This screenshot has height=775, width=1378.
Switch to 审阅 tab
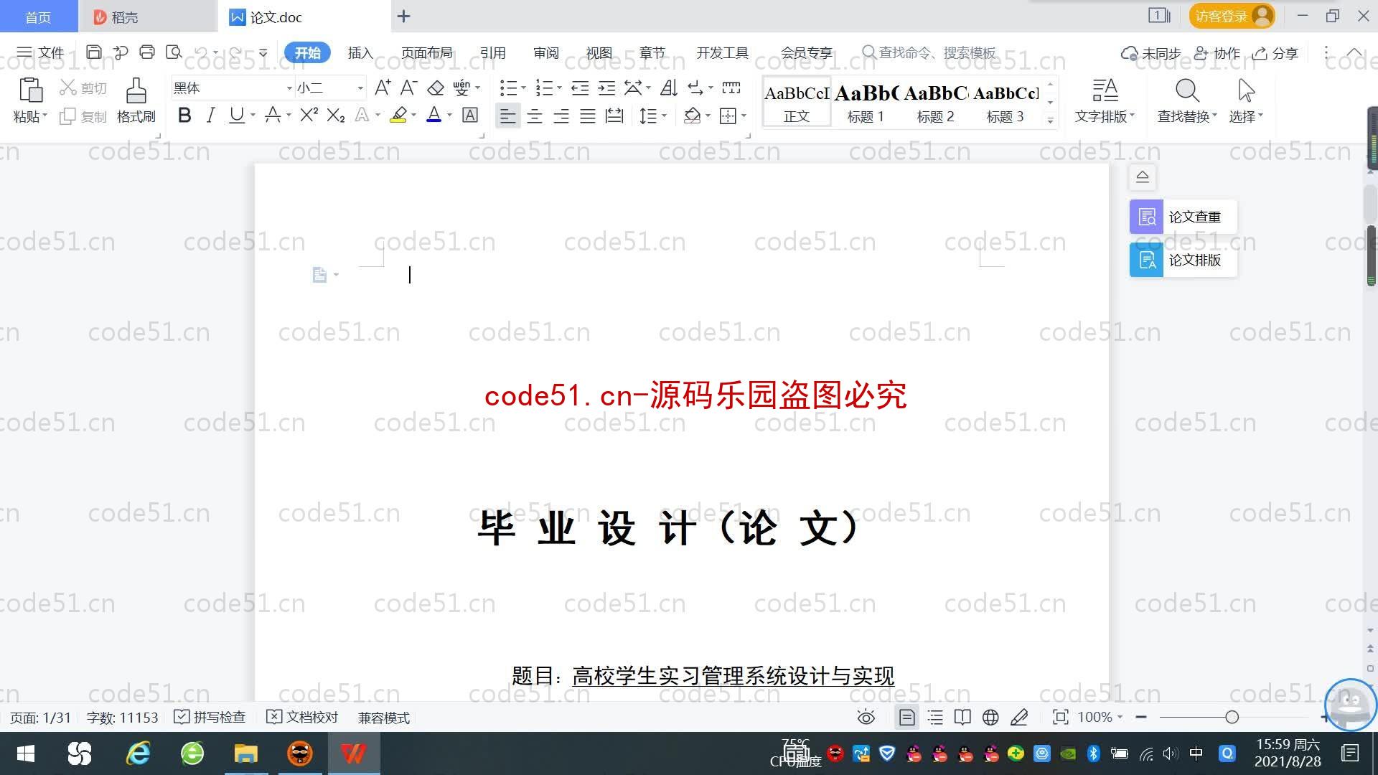(545, 52)
